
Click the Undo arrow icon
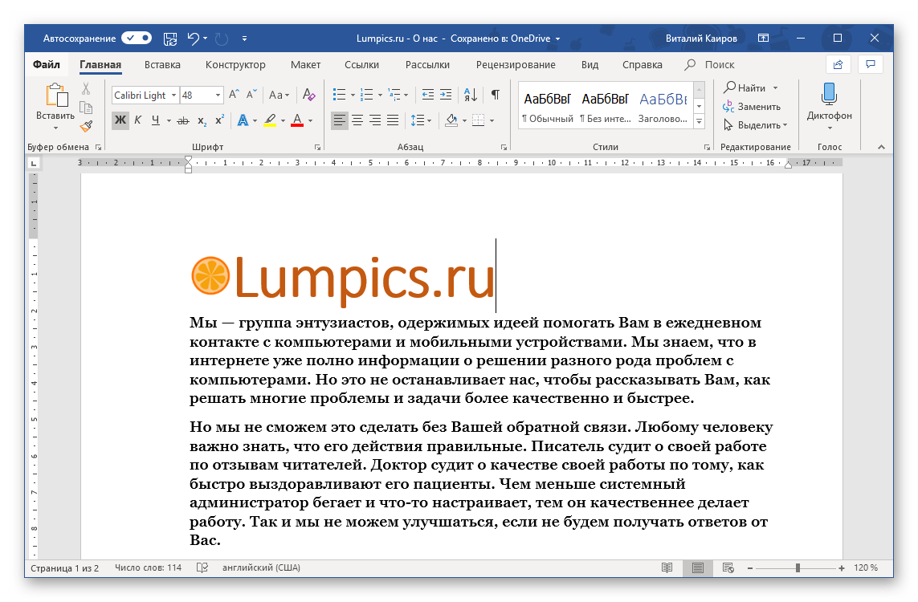pos(193,38)
